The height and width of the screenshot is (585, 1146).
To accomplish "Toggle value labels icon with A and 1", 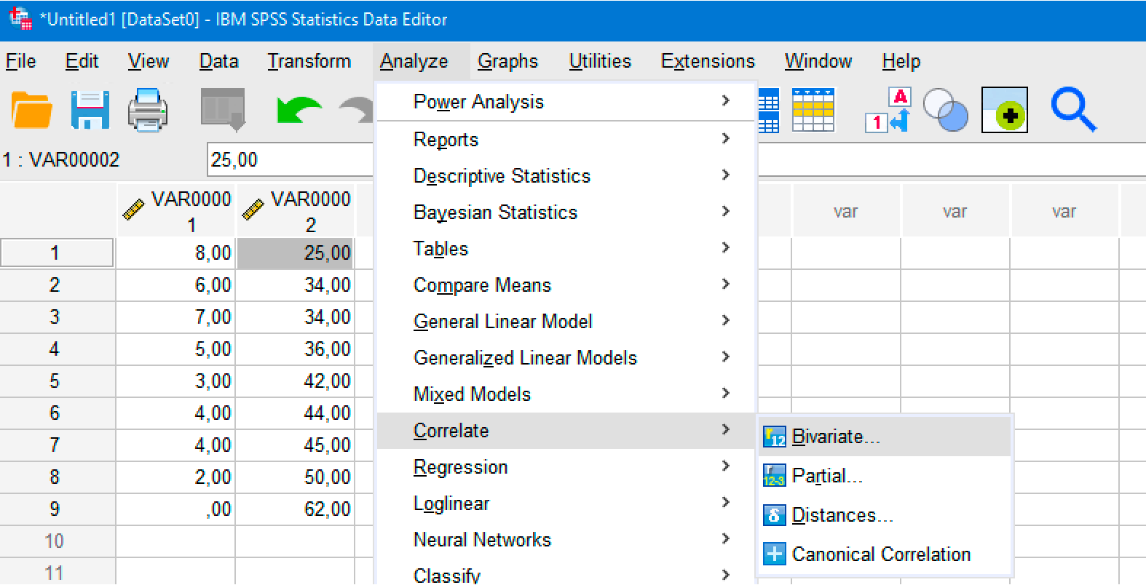I will [888, 111].
